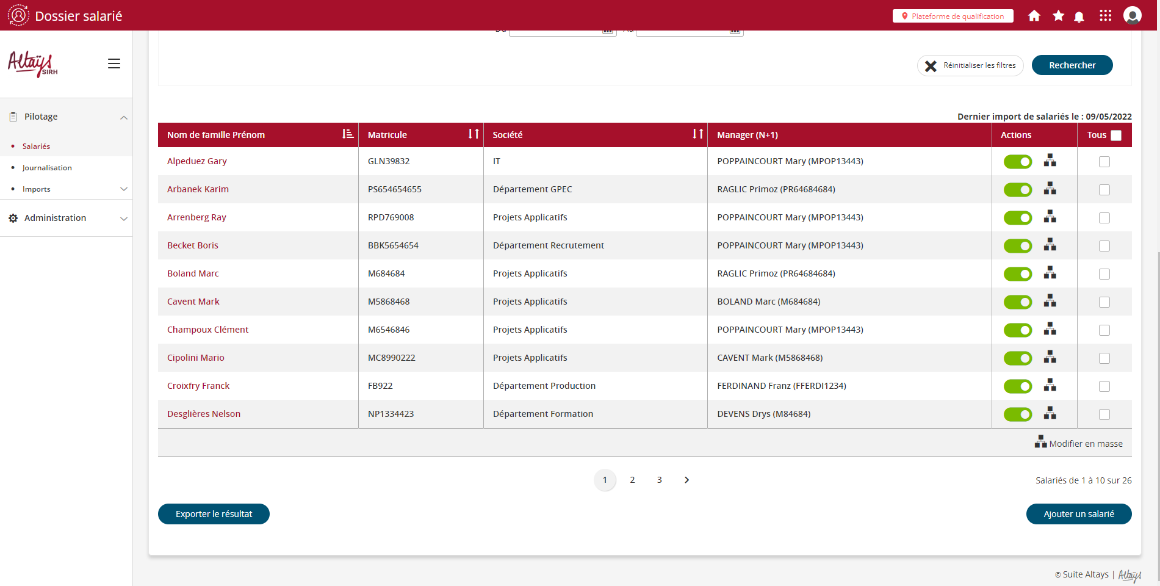Image resolution: width=1160 pixels, height=586 pixels.
Task: Open favorites star icon
Action: coord(1058,16)
